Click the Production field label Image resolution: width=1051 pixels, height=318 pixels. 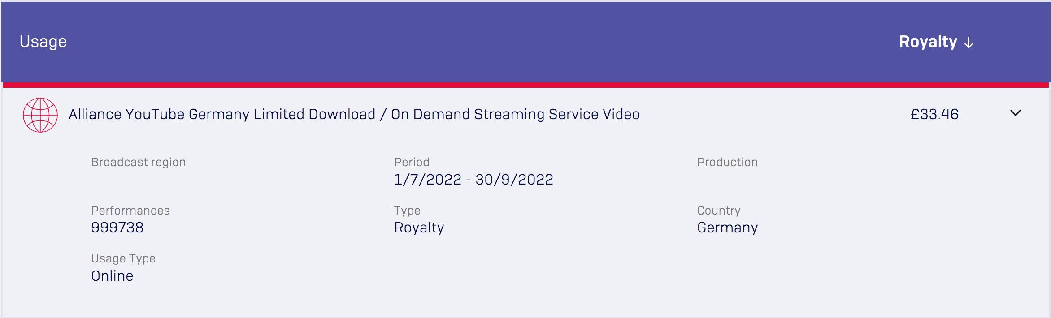pyautogui.click(x=727, y=162)
